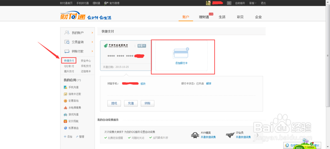Click the vertical page scrollbar

point(328,55)
